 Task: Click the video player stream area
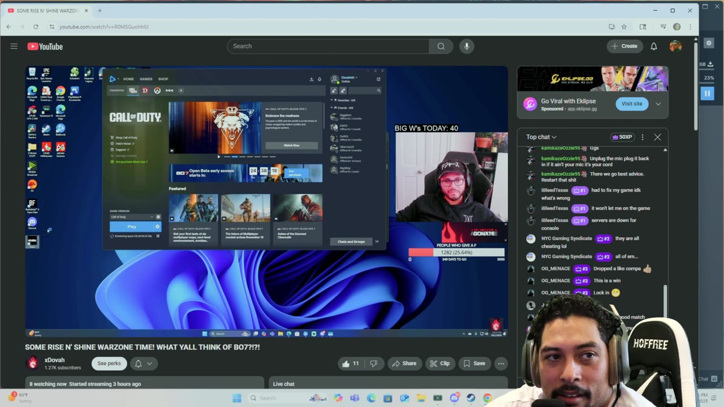tap(266, 202)
